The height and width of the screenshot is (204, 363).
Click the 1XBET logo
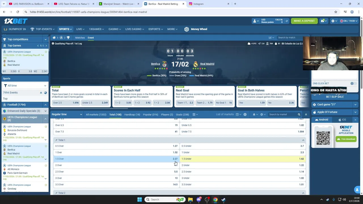[x=16, y=21]
